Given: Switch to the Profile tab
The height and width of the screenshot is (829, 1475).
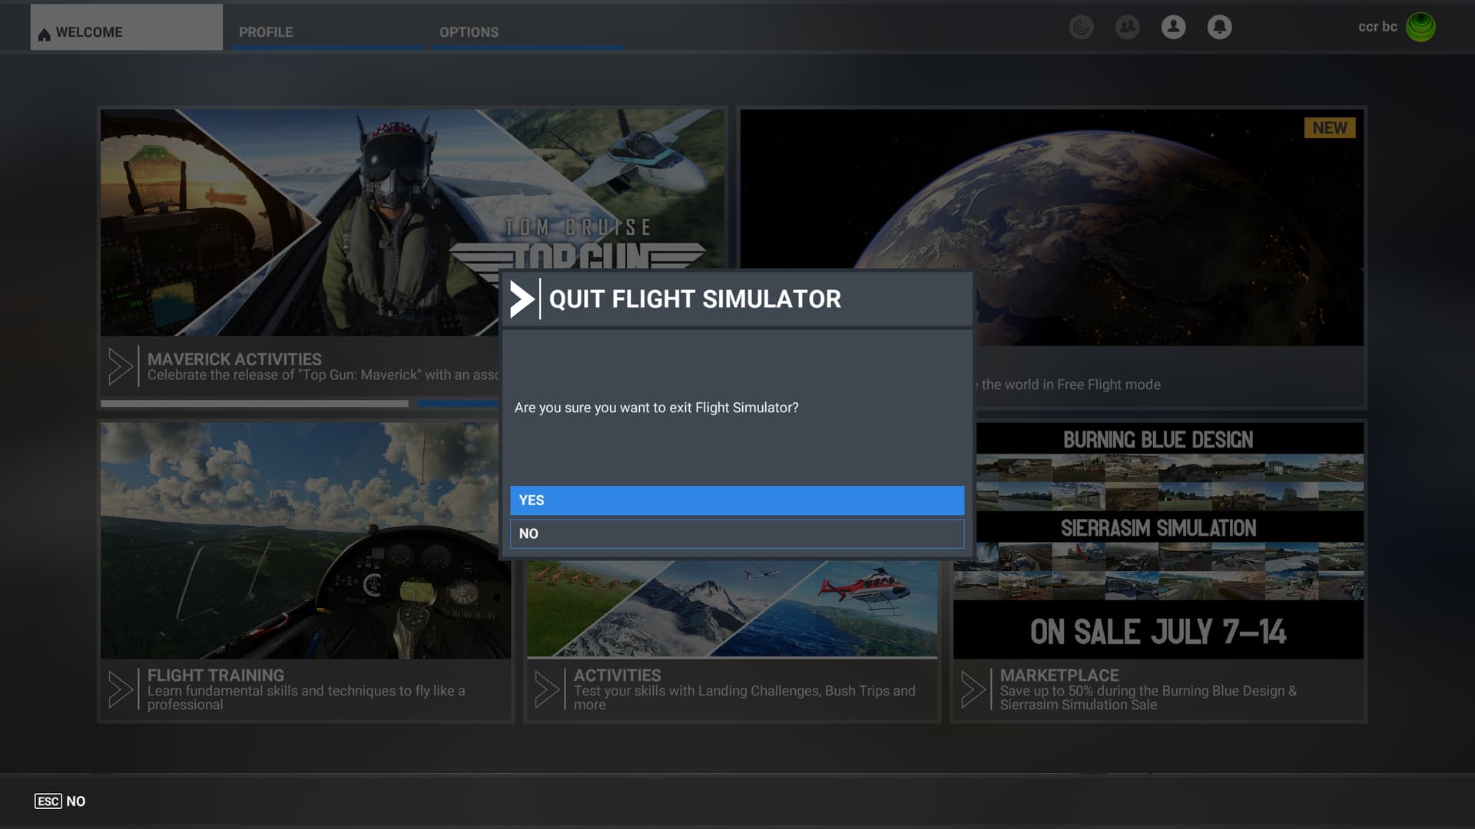Looking at the screenshot, I should [266, 31].
